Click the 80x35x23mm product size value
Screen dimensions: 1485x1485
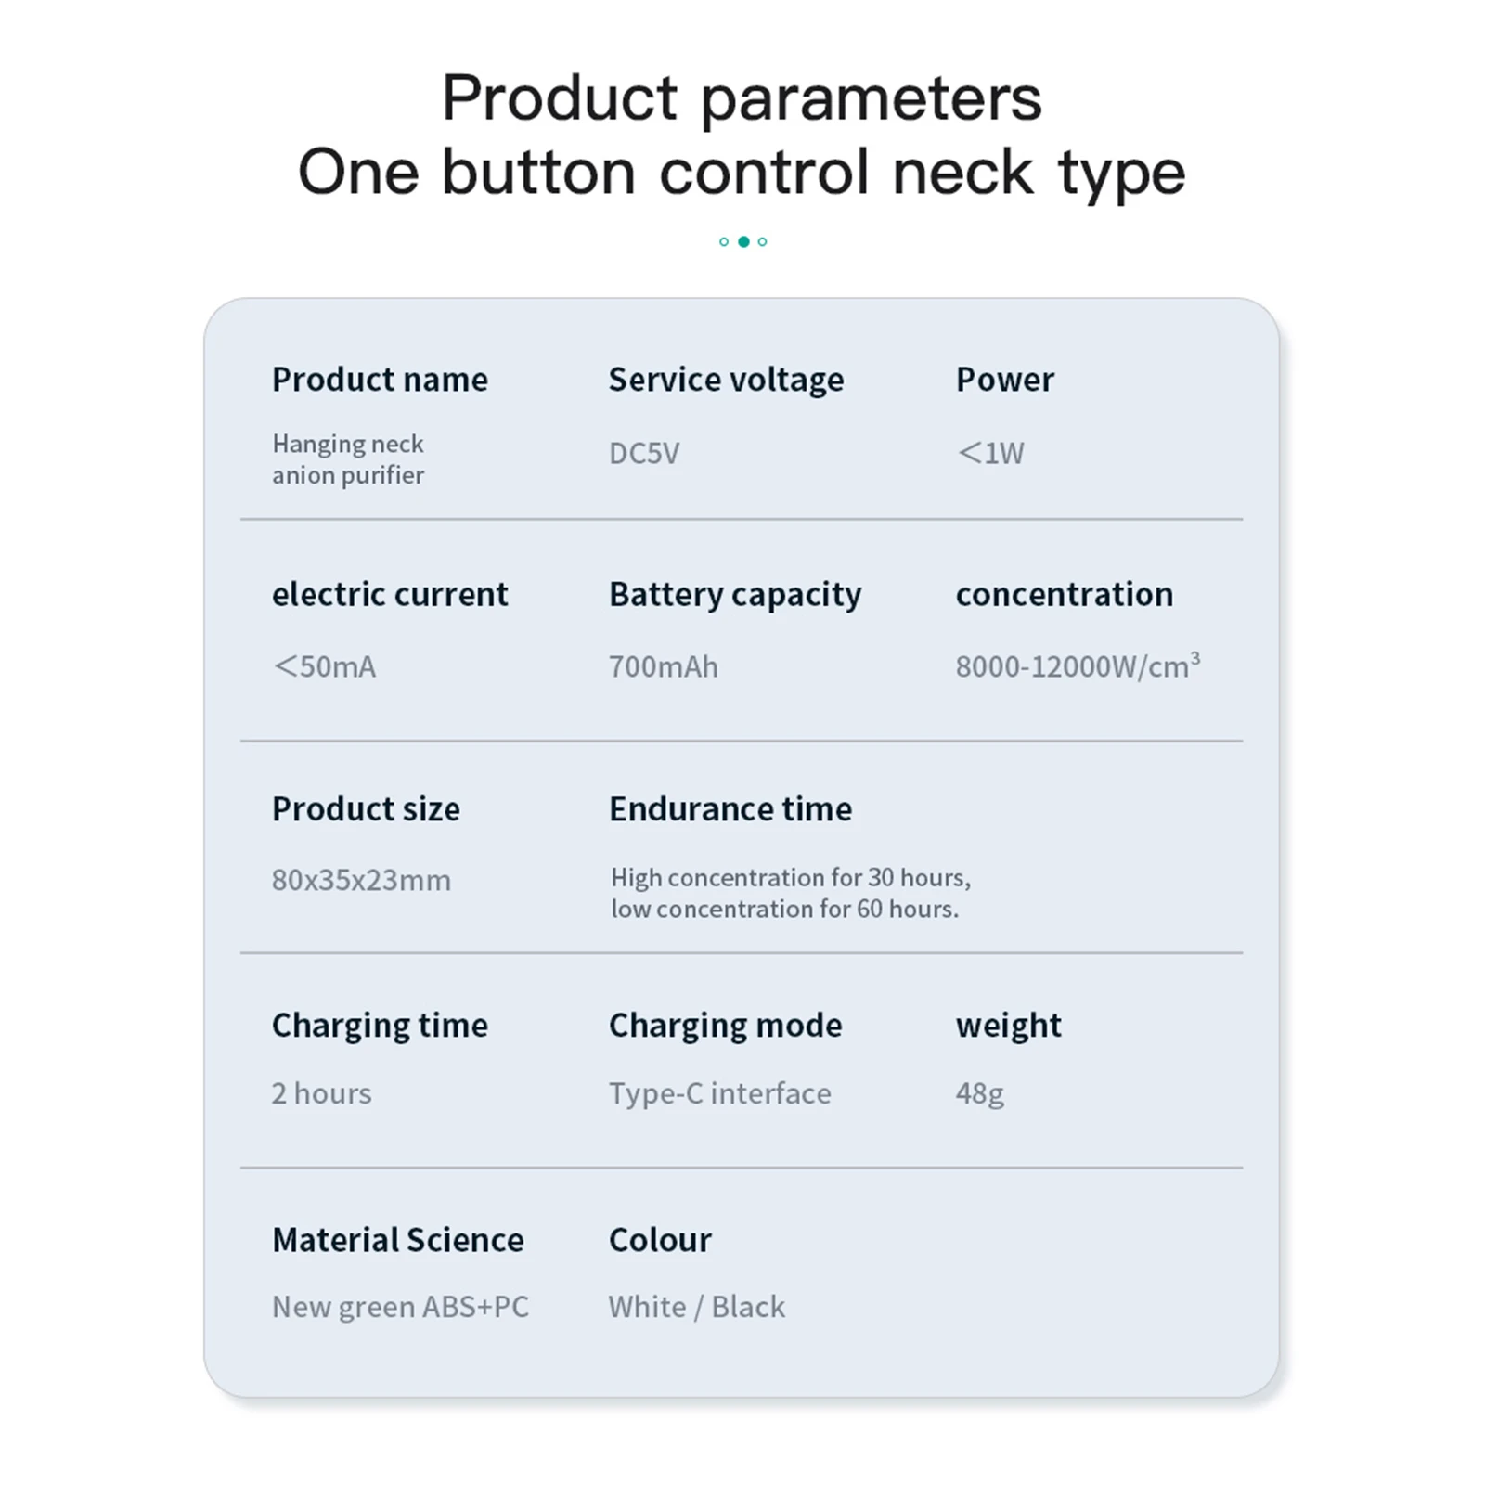(361, 880)
